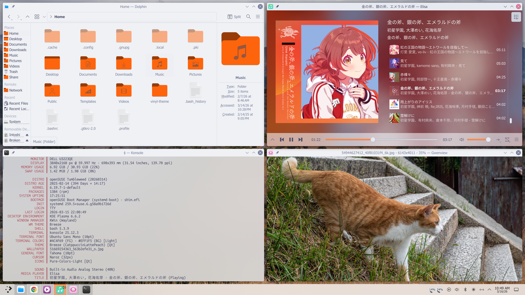The width and height of the screenshot is (525, 295).
Task: Skip to previous track in Elisa
Action: 282,140
